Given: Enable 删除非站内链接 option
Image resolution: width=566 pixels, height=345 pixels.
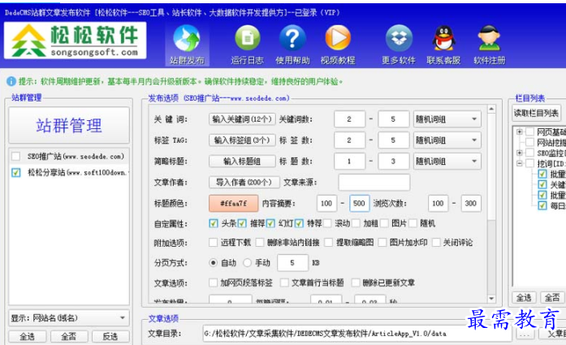Looking at the screenshot, I should click(x=260, y=243).
